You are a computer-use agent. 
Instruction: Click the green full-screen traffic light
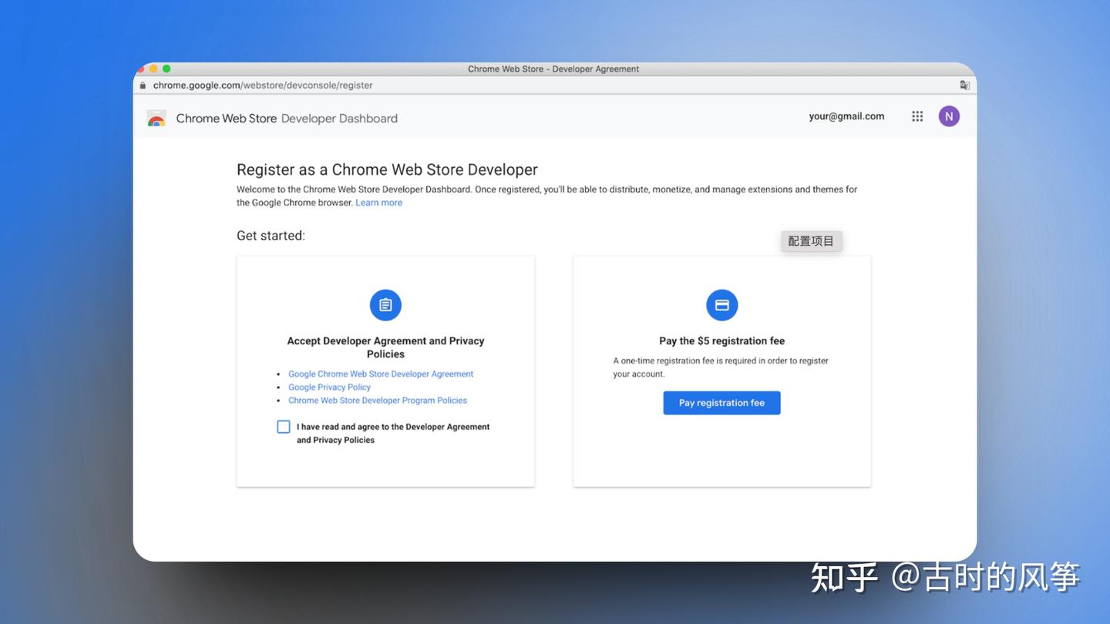tap(168, 69)
